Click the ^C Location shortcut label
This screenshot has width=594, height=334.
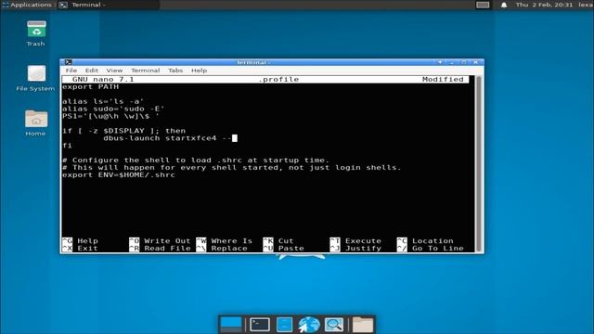(x=425, y=241)
